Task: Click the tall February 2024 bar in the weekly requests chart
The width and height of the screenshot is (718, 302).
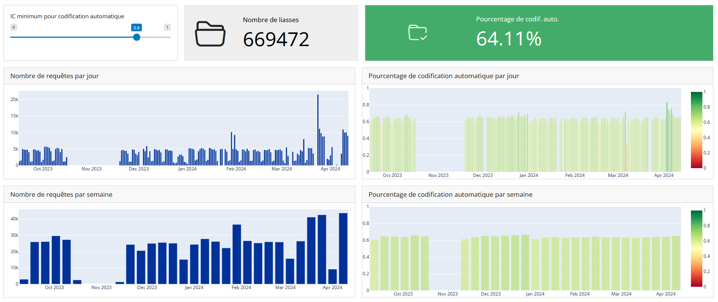Action: coord(237,254)
